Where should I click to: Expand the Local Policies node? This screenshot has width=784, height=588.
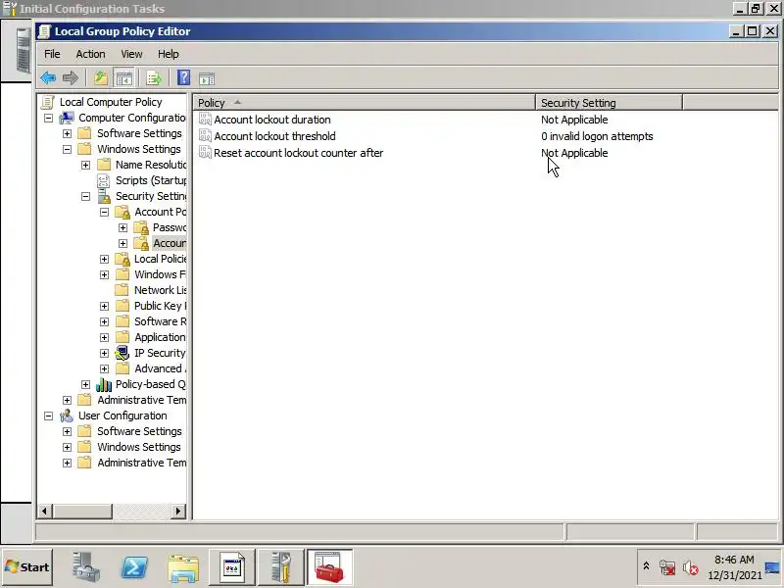(x=104, y=259)
